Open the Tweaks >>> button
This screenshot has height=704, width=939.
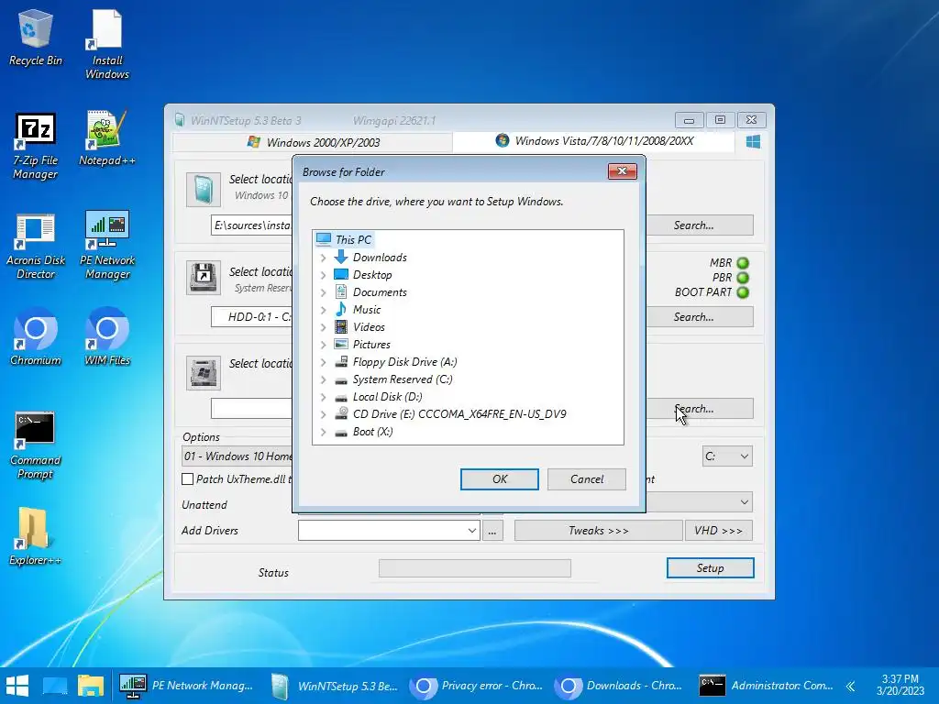[x=598, y=531]
